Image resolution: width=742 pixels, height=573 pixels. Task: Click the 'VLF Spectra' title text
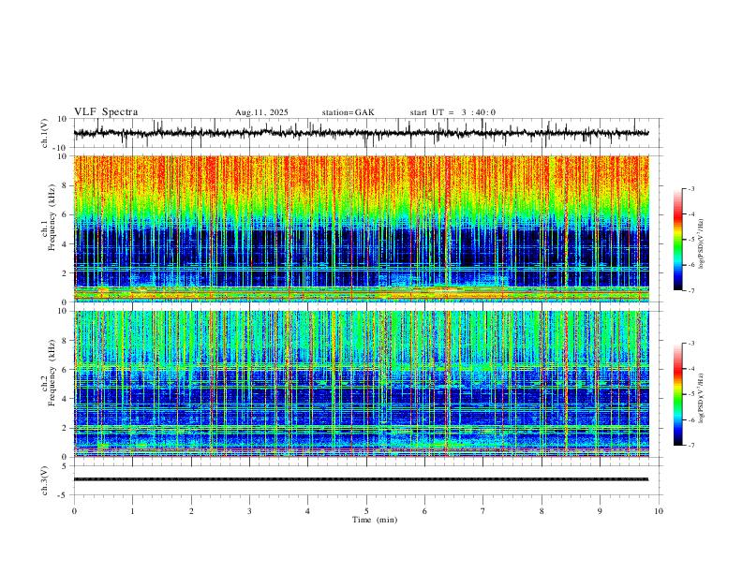pyautogui.click(x=106, y=112)
